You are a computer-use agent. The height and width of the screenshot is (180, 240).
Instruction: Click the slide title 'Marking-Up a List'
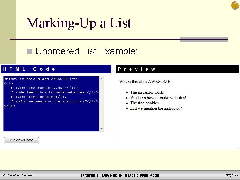79,23
